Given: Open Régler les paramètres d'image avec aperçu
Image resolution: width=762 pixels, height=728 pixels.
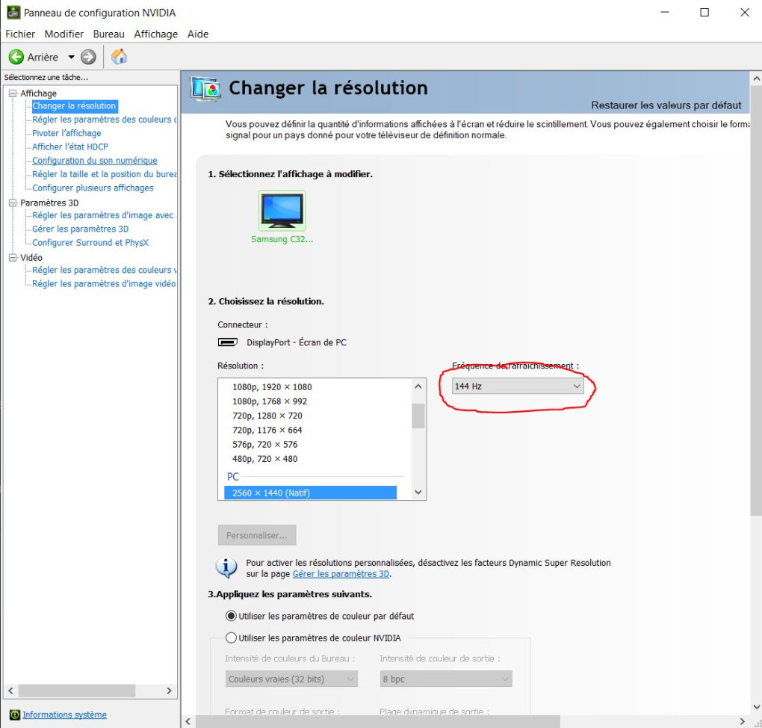Looking at the screenshot, I should (104, 215).
